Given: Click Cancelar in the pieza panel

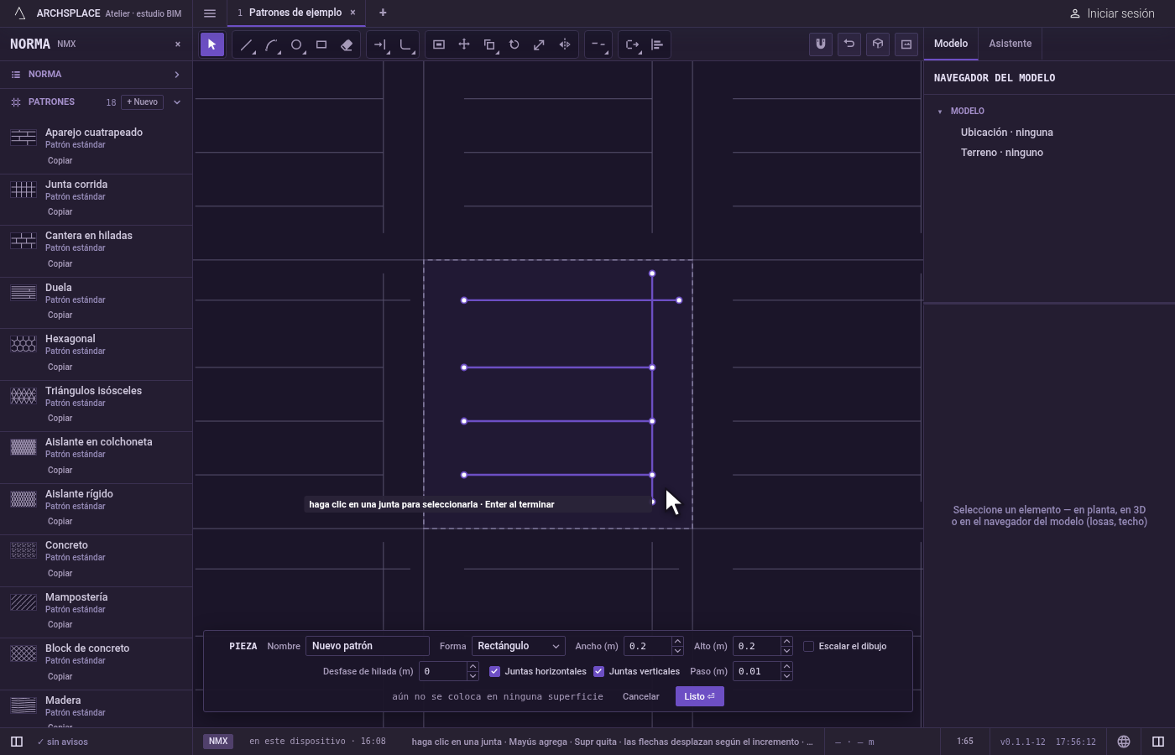Looking at the screenshot, I should point(640,696).
